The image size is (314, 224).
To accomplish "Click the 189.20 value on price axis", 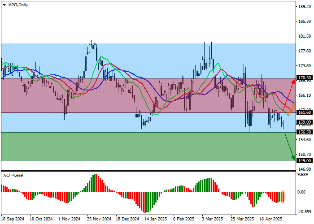I will 304,7.
